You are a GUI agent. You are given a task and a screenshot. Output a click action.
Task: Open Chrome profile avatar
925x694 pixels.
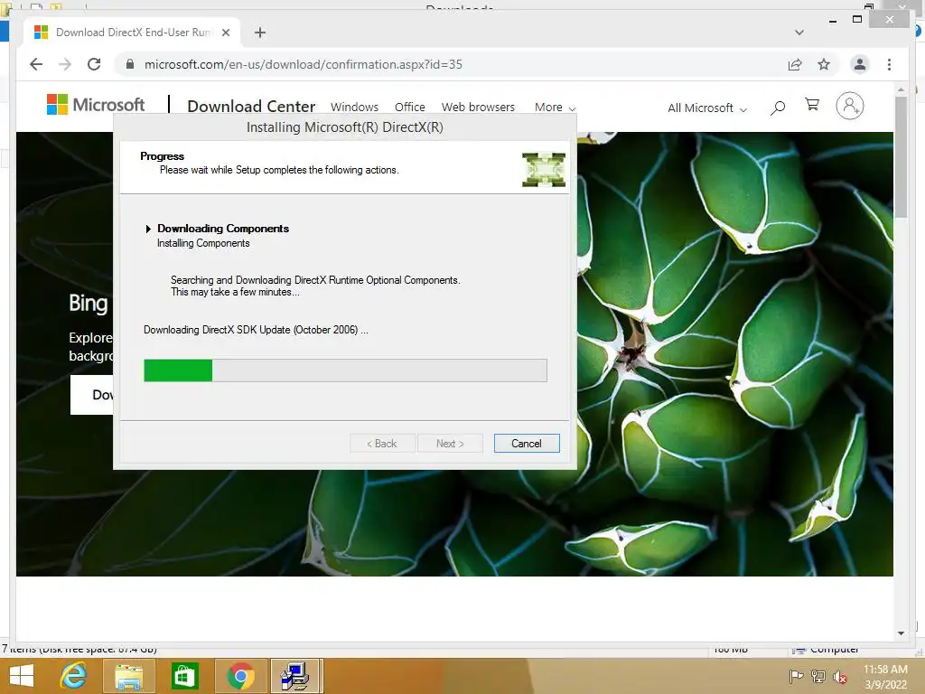[x=860, y=64]
